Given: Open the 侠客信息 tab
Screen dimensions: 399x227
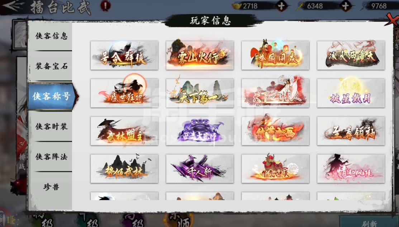Looking at the screenshot, I should pyautogui.click(x=51, y=36).
